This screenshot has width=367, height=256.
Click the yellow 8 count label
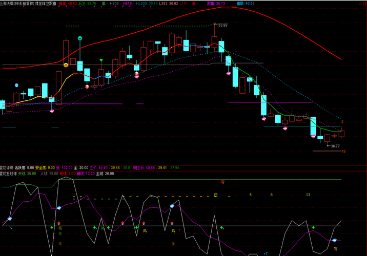click(x=271, y=195)
